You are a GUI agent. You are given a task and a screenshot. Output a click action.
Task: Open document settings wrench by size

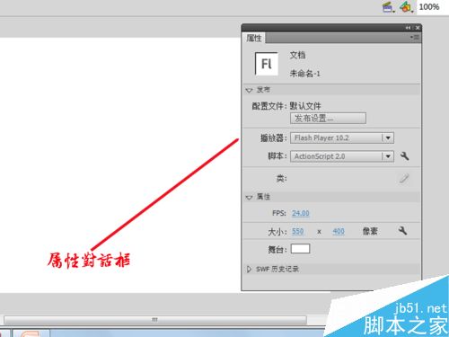click(402, 231)
